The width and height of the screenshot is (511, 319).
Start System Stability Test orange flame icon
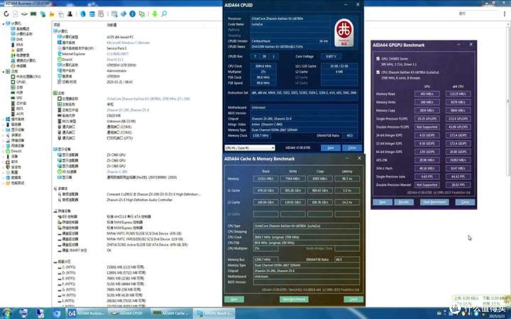coord(52,14)
